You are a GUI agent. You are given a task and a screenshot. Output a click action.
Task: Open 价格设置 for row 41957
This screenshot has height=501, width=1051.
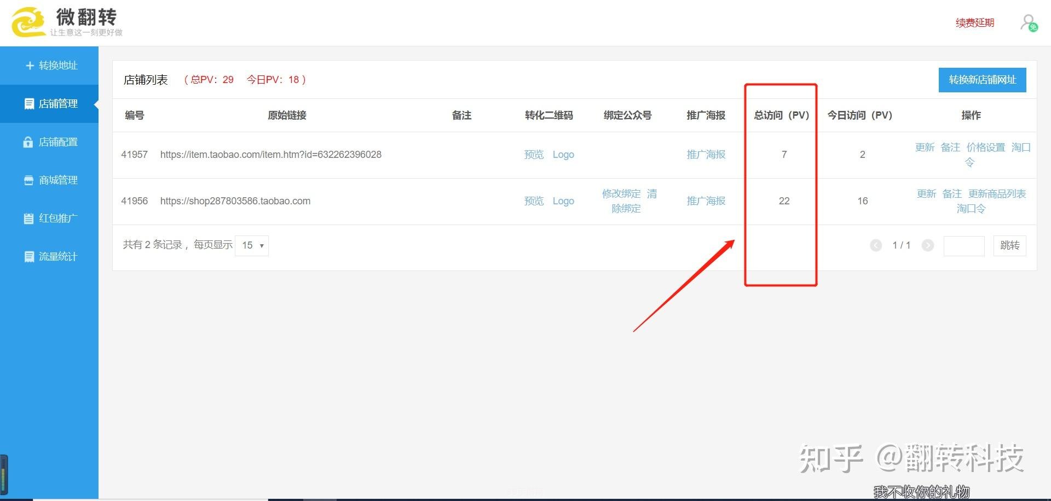(x=986, y=148)
